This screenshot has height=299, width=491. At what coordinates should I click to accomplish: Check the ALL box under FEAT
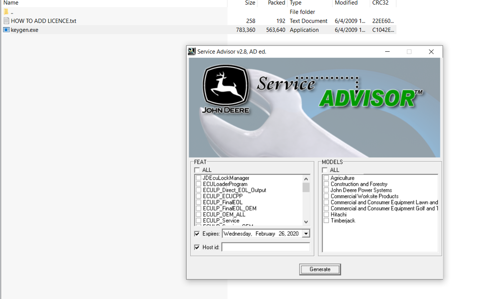pos(197,170)
